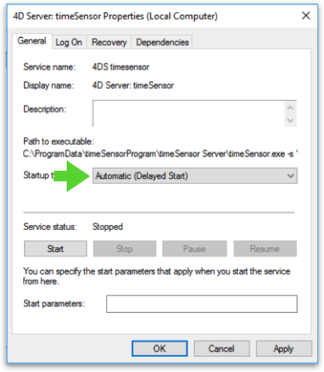
Task: Open the Dependencies tab
Action: point(162,43)
